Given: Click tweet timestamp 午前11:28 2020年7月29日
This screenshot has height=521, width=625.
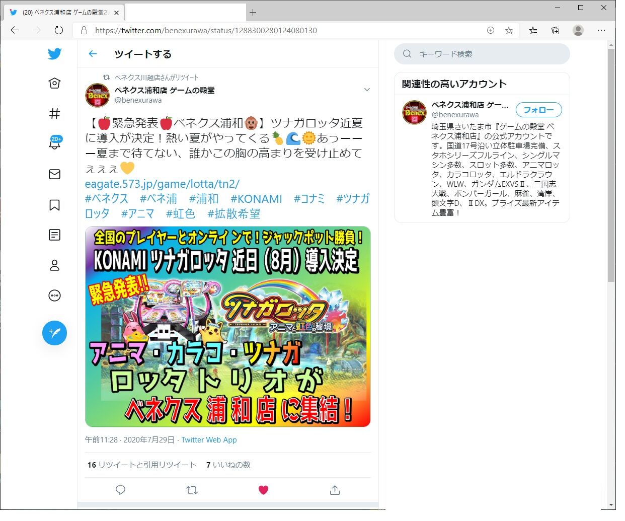Looking at the screenshot, I should pyautogui.click(x=130, y=439).
